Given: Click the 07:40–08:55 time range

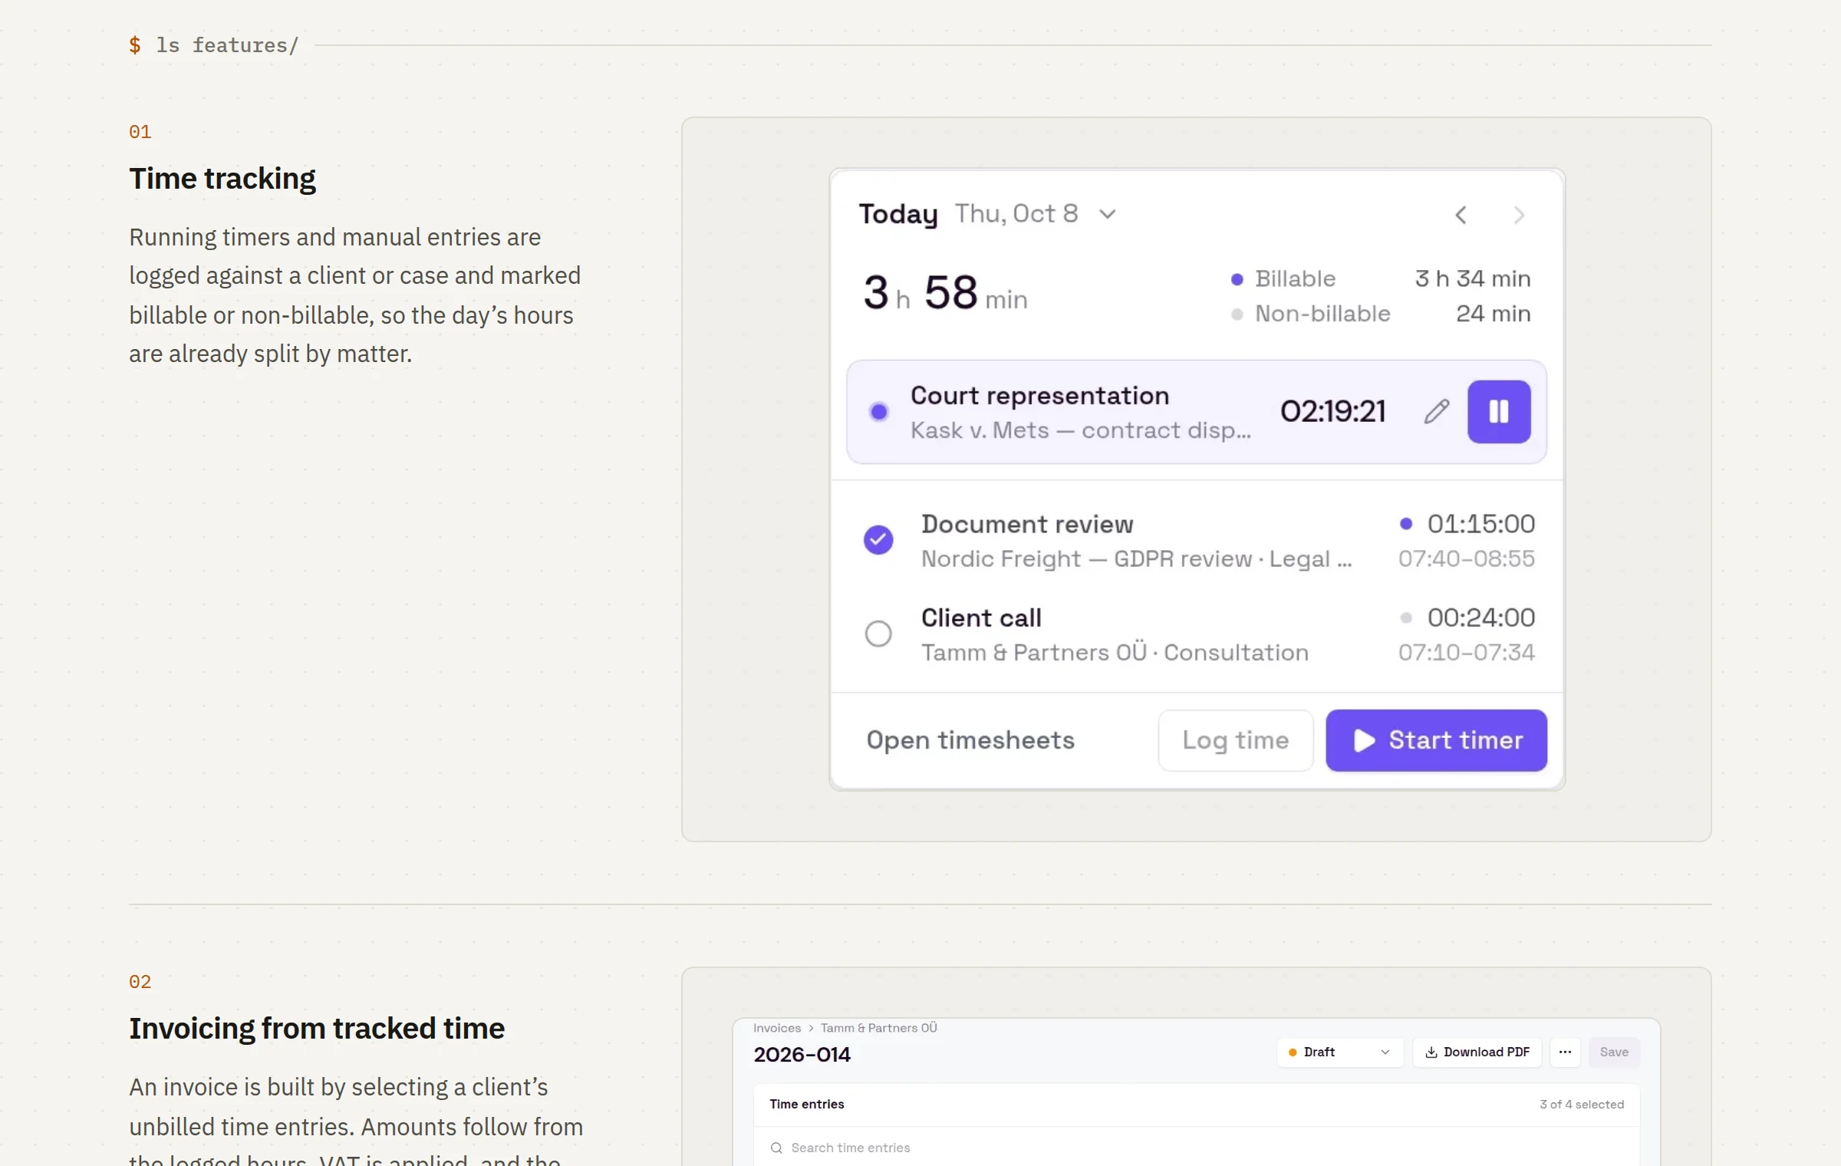Looking at the screenshot, I should pos(1466,558).
